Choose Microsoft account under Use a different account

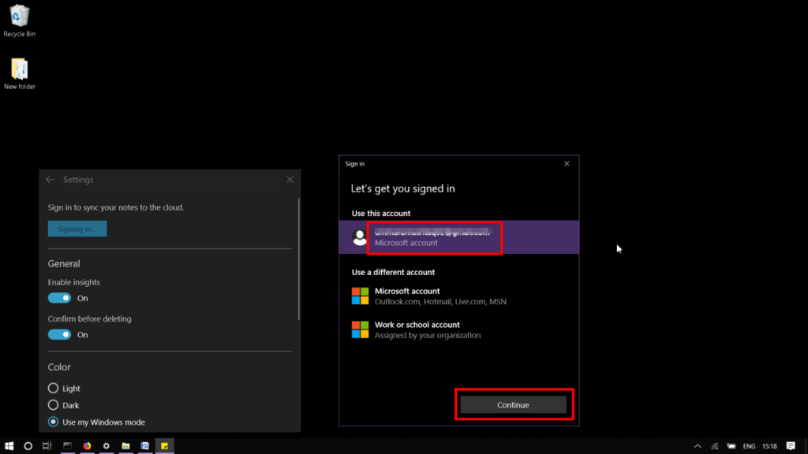[x=458, y=296]
